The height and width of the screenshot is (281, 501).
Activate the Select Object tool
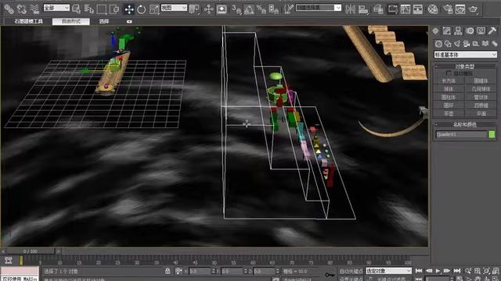tap(77, 9)
